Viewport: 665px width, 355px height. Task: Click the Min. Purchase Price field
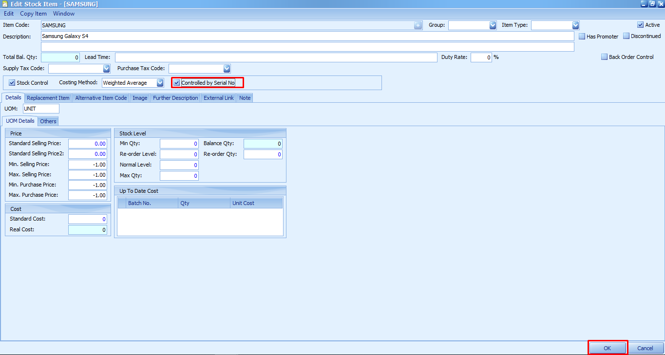coord(88,185)
